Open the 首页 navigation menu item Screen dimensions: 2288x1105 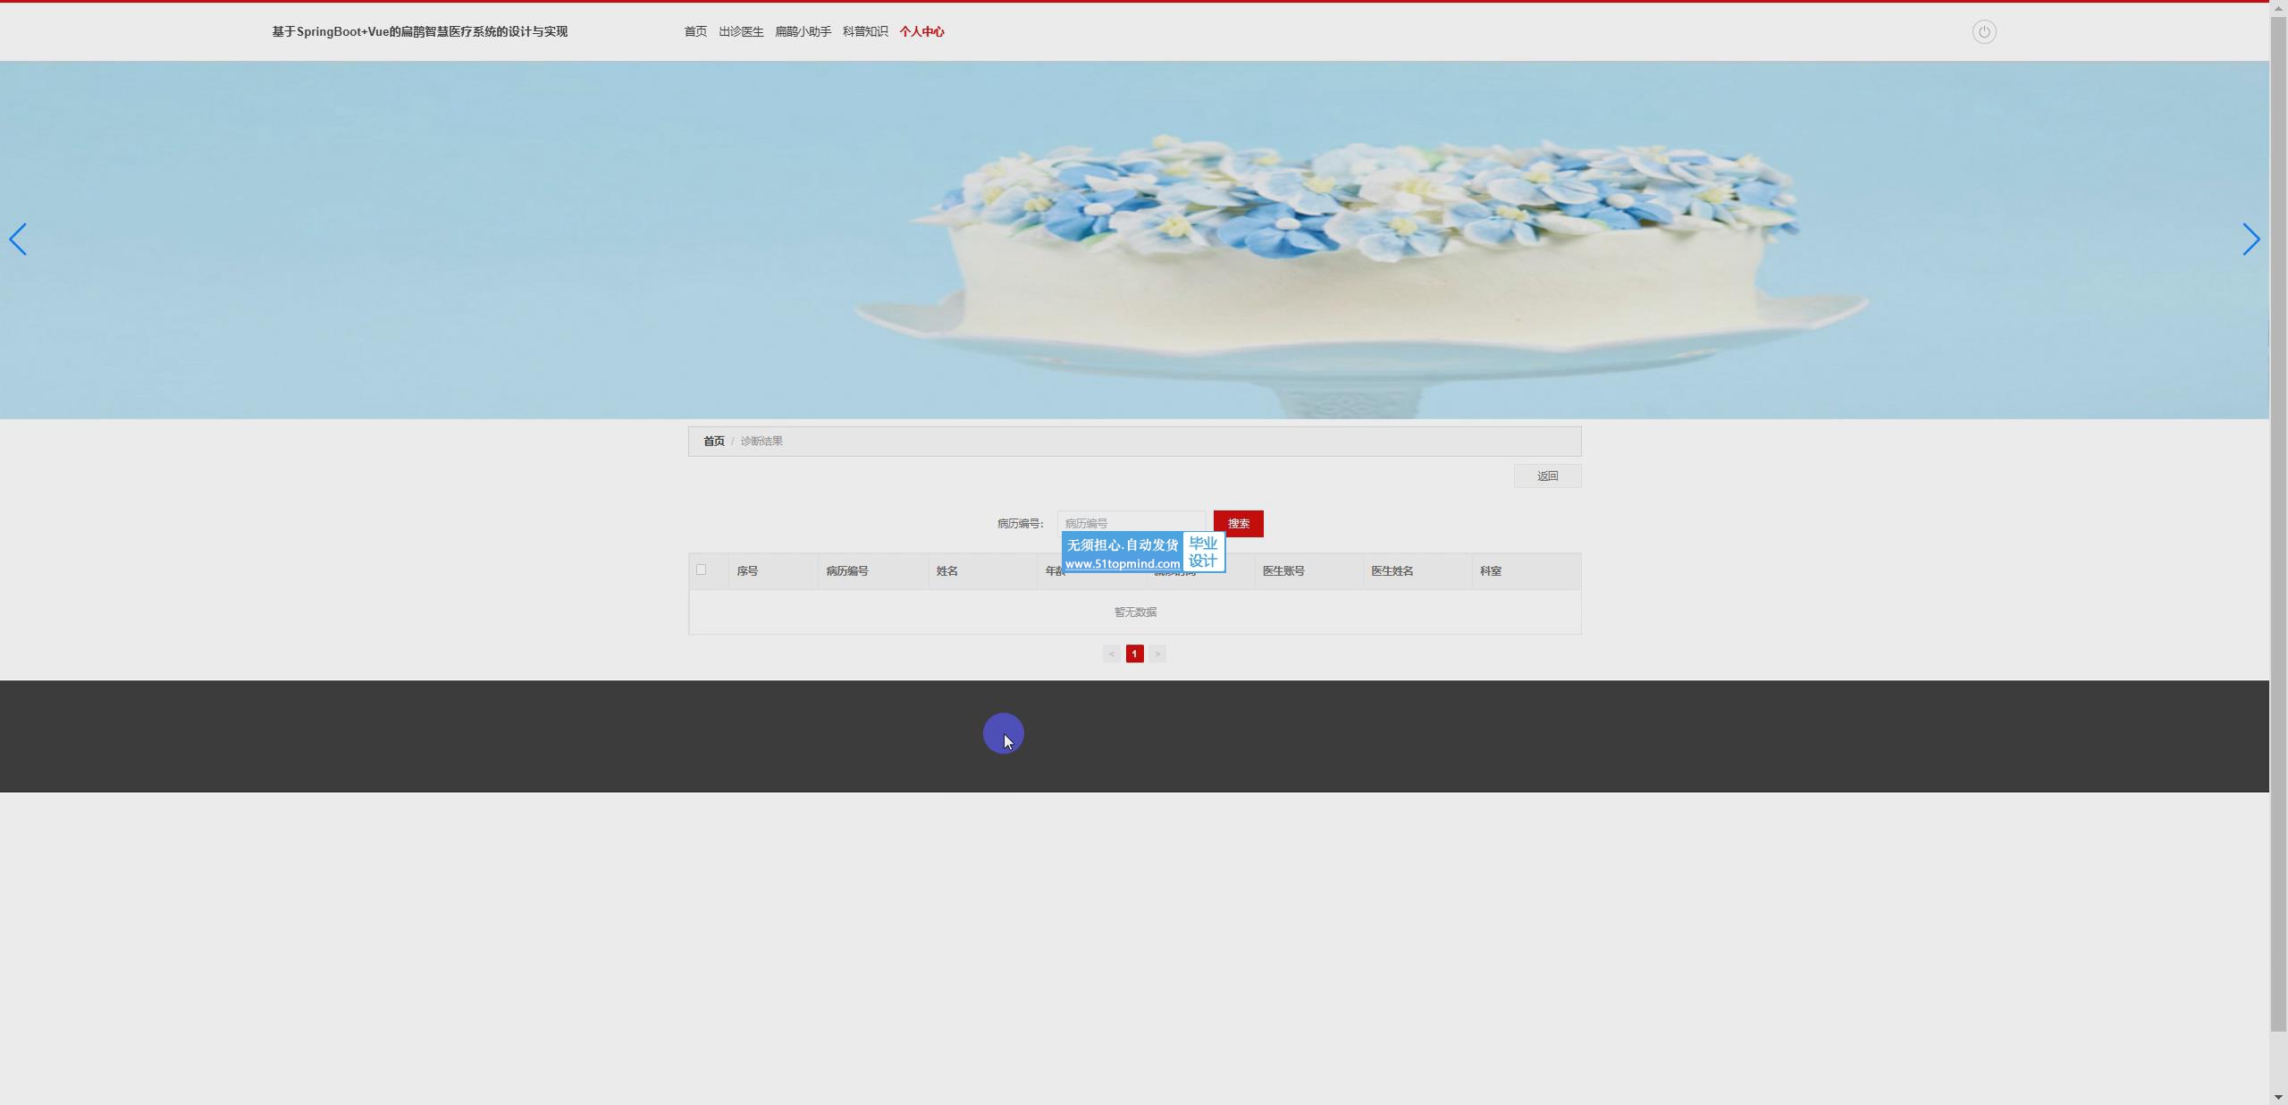coord(695,32)
